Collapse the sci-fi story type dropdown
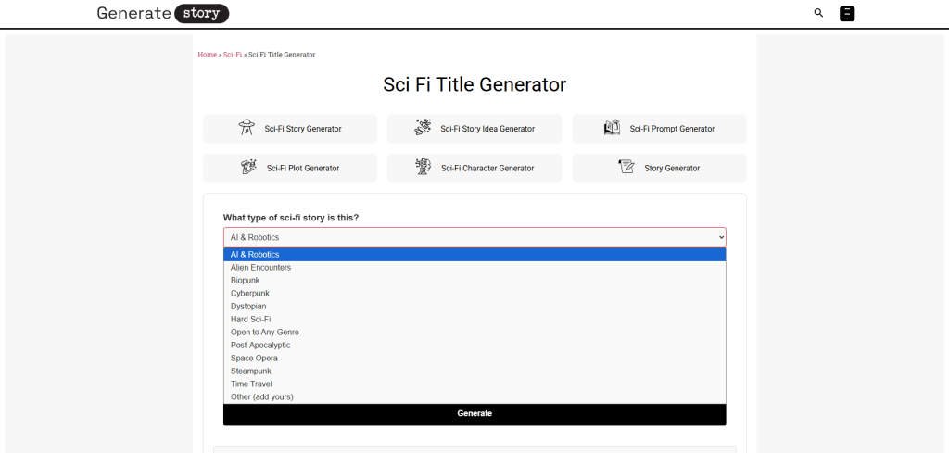This screenshot has height=453, width=949. pos(474,237)
